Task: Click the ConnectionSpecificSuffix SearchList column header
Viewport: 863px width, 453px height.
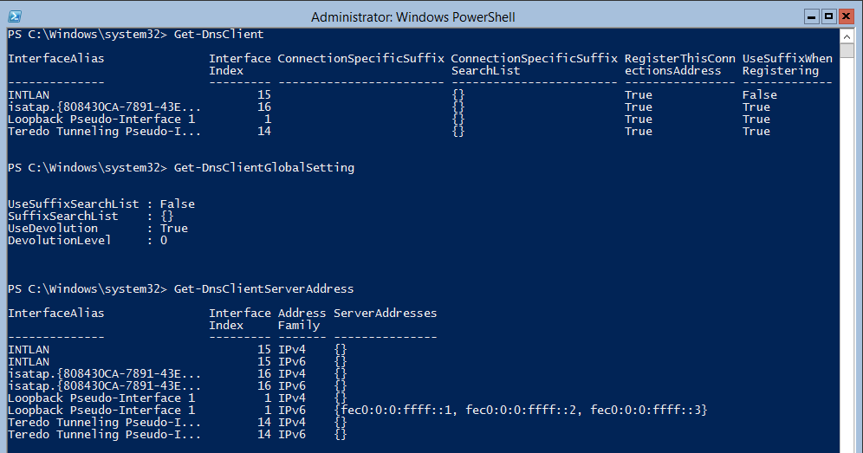Action: (x=534, y=64)
